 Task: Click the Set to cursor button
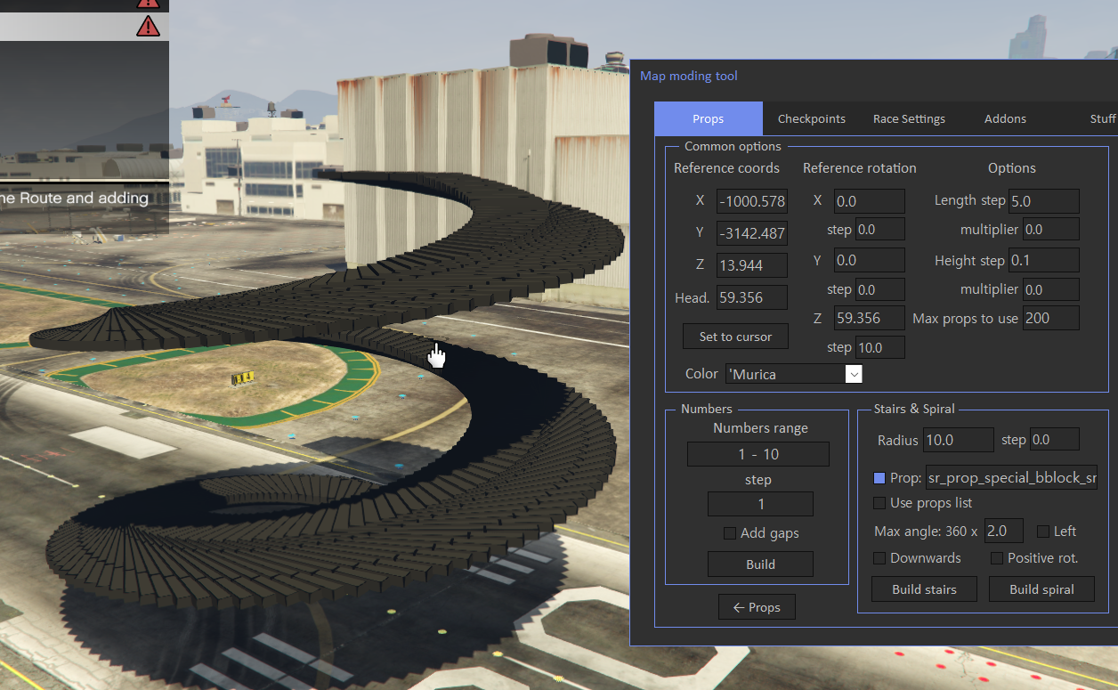point(736,337)
